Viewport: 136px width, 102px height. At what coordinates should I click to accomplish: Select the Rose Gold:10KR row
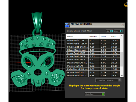(93, 53)
